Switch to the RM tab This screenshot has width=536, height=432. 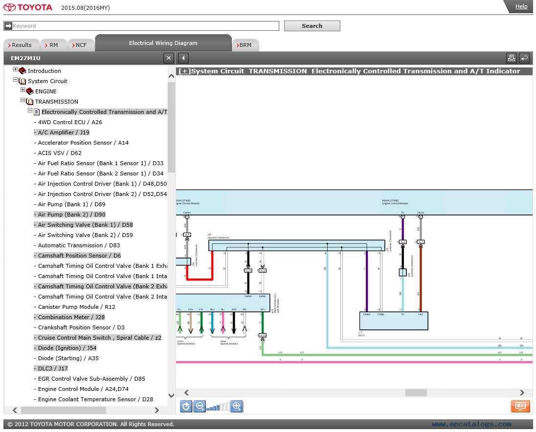tap(53, 45)
